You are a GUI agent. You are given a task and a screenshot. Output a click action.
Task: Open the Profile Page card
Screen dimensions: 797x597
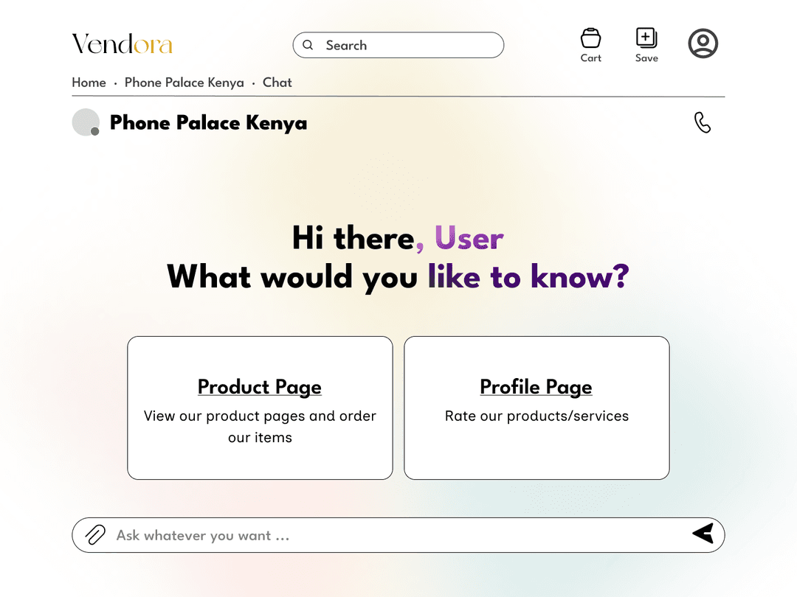click(x=536, y=408)
